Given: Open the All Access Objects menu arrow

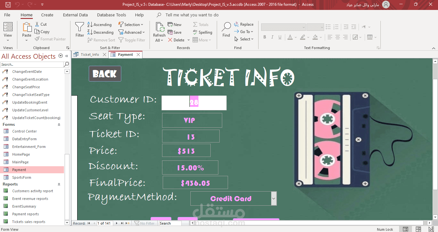Looking at the screenshot, I should click(x=61, y=56).
